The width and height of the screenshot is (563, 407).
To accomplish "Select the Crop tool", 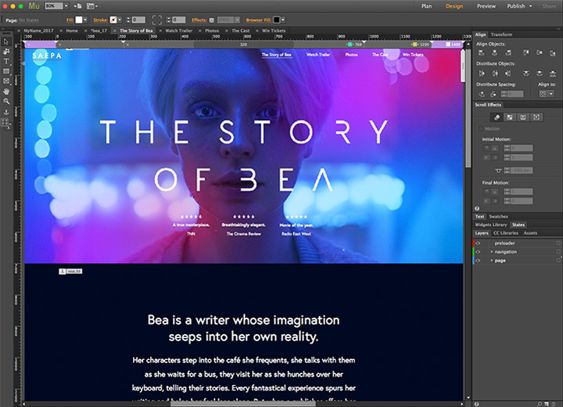I will (x=6, y=51).
